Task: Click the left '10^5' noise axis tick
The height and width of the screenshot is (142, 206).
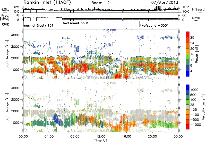Action: [x=16, y=7]
